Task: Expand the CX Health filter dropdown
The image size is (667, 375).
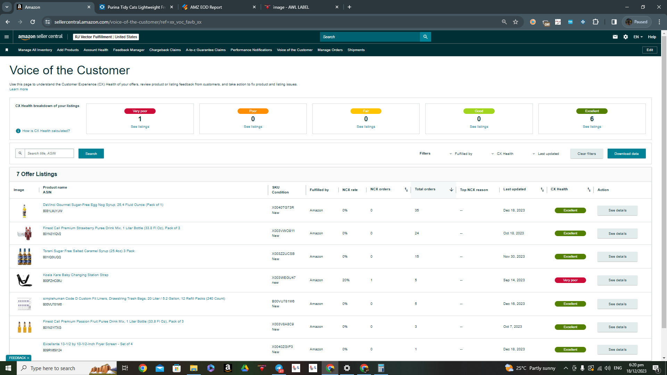Action: tap(502, 154)
